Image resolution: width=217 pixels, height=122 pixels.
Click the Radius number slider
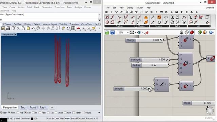pyautogui.click(x=150, y=65)
